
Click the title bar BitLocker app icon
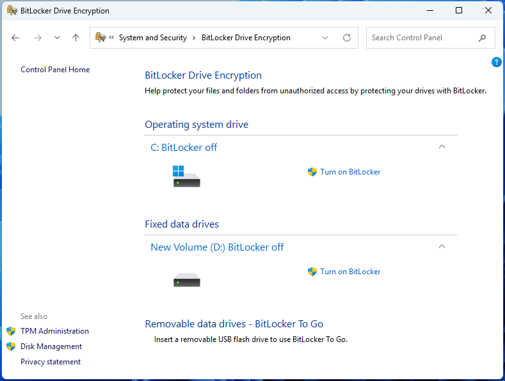click(x=12, y=11)
